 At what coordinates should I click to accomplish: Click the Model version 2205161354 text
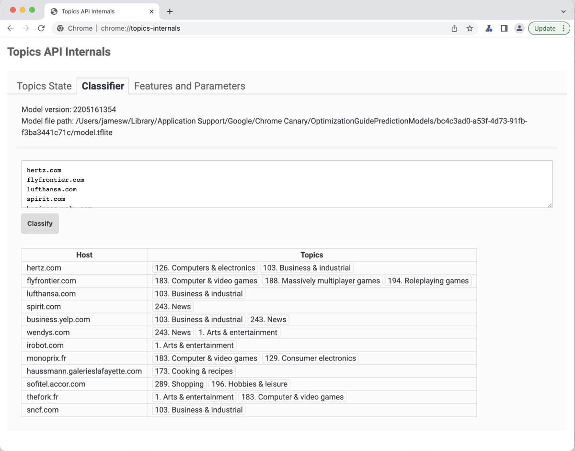click(69, 110)
